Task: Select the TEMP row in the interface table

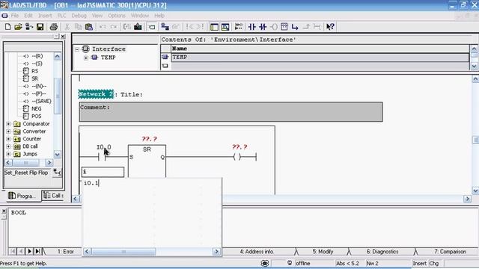Action: pos(320,58)
